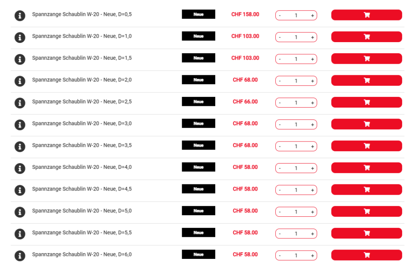Add D=5,5 collet to cart
Screen dimensions: 419x265
367,233
